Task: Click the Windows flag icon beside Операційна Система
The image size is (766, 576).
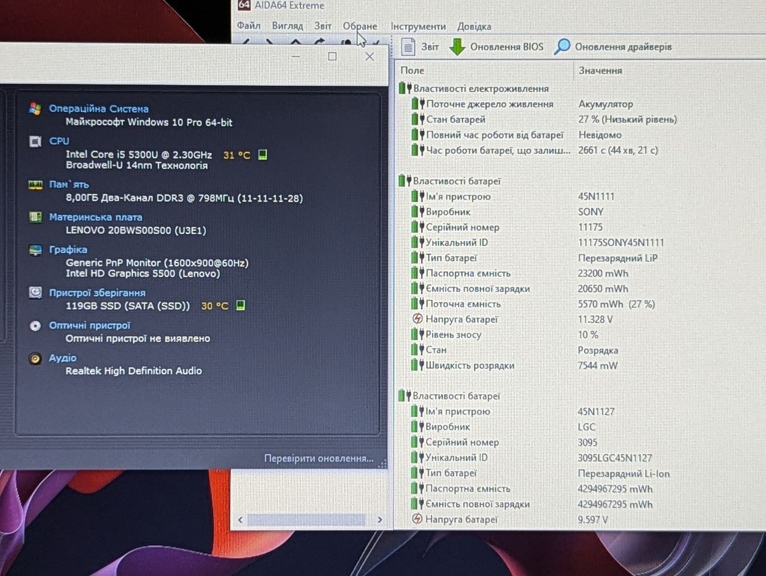Action: point(35,109)
